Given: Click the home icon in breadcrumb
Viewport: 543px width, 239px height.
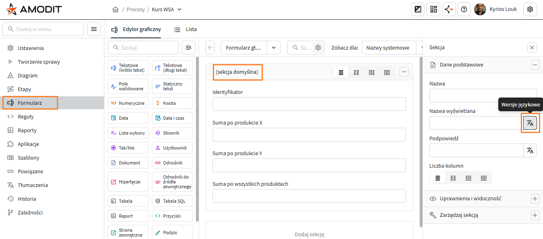Looking at the screenshot, I should point(115,10).
